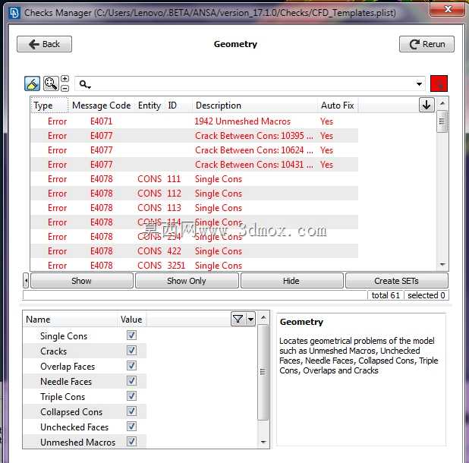Click the zoom-to-entity magnifier icon
This screenshot has height=463, width=469.
click(51, 83)
